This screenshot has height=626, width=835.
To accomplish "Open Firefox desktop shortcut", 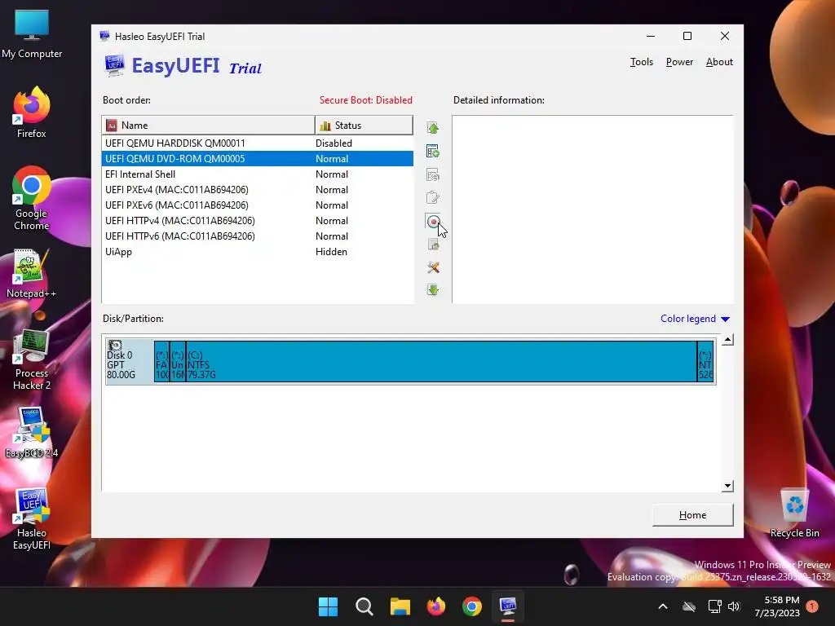I will point(32,112).
